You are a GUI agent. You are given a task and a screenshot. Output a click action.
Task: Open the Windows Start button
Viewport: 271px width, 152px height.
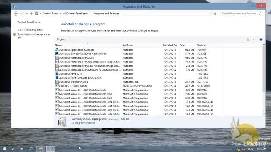[4, 149]
